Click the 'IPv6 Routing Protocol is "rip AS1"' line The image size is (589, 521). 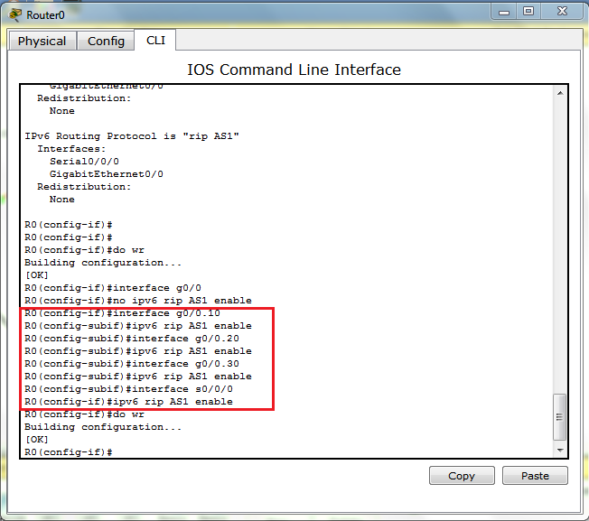[x=132, y=135]
